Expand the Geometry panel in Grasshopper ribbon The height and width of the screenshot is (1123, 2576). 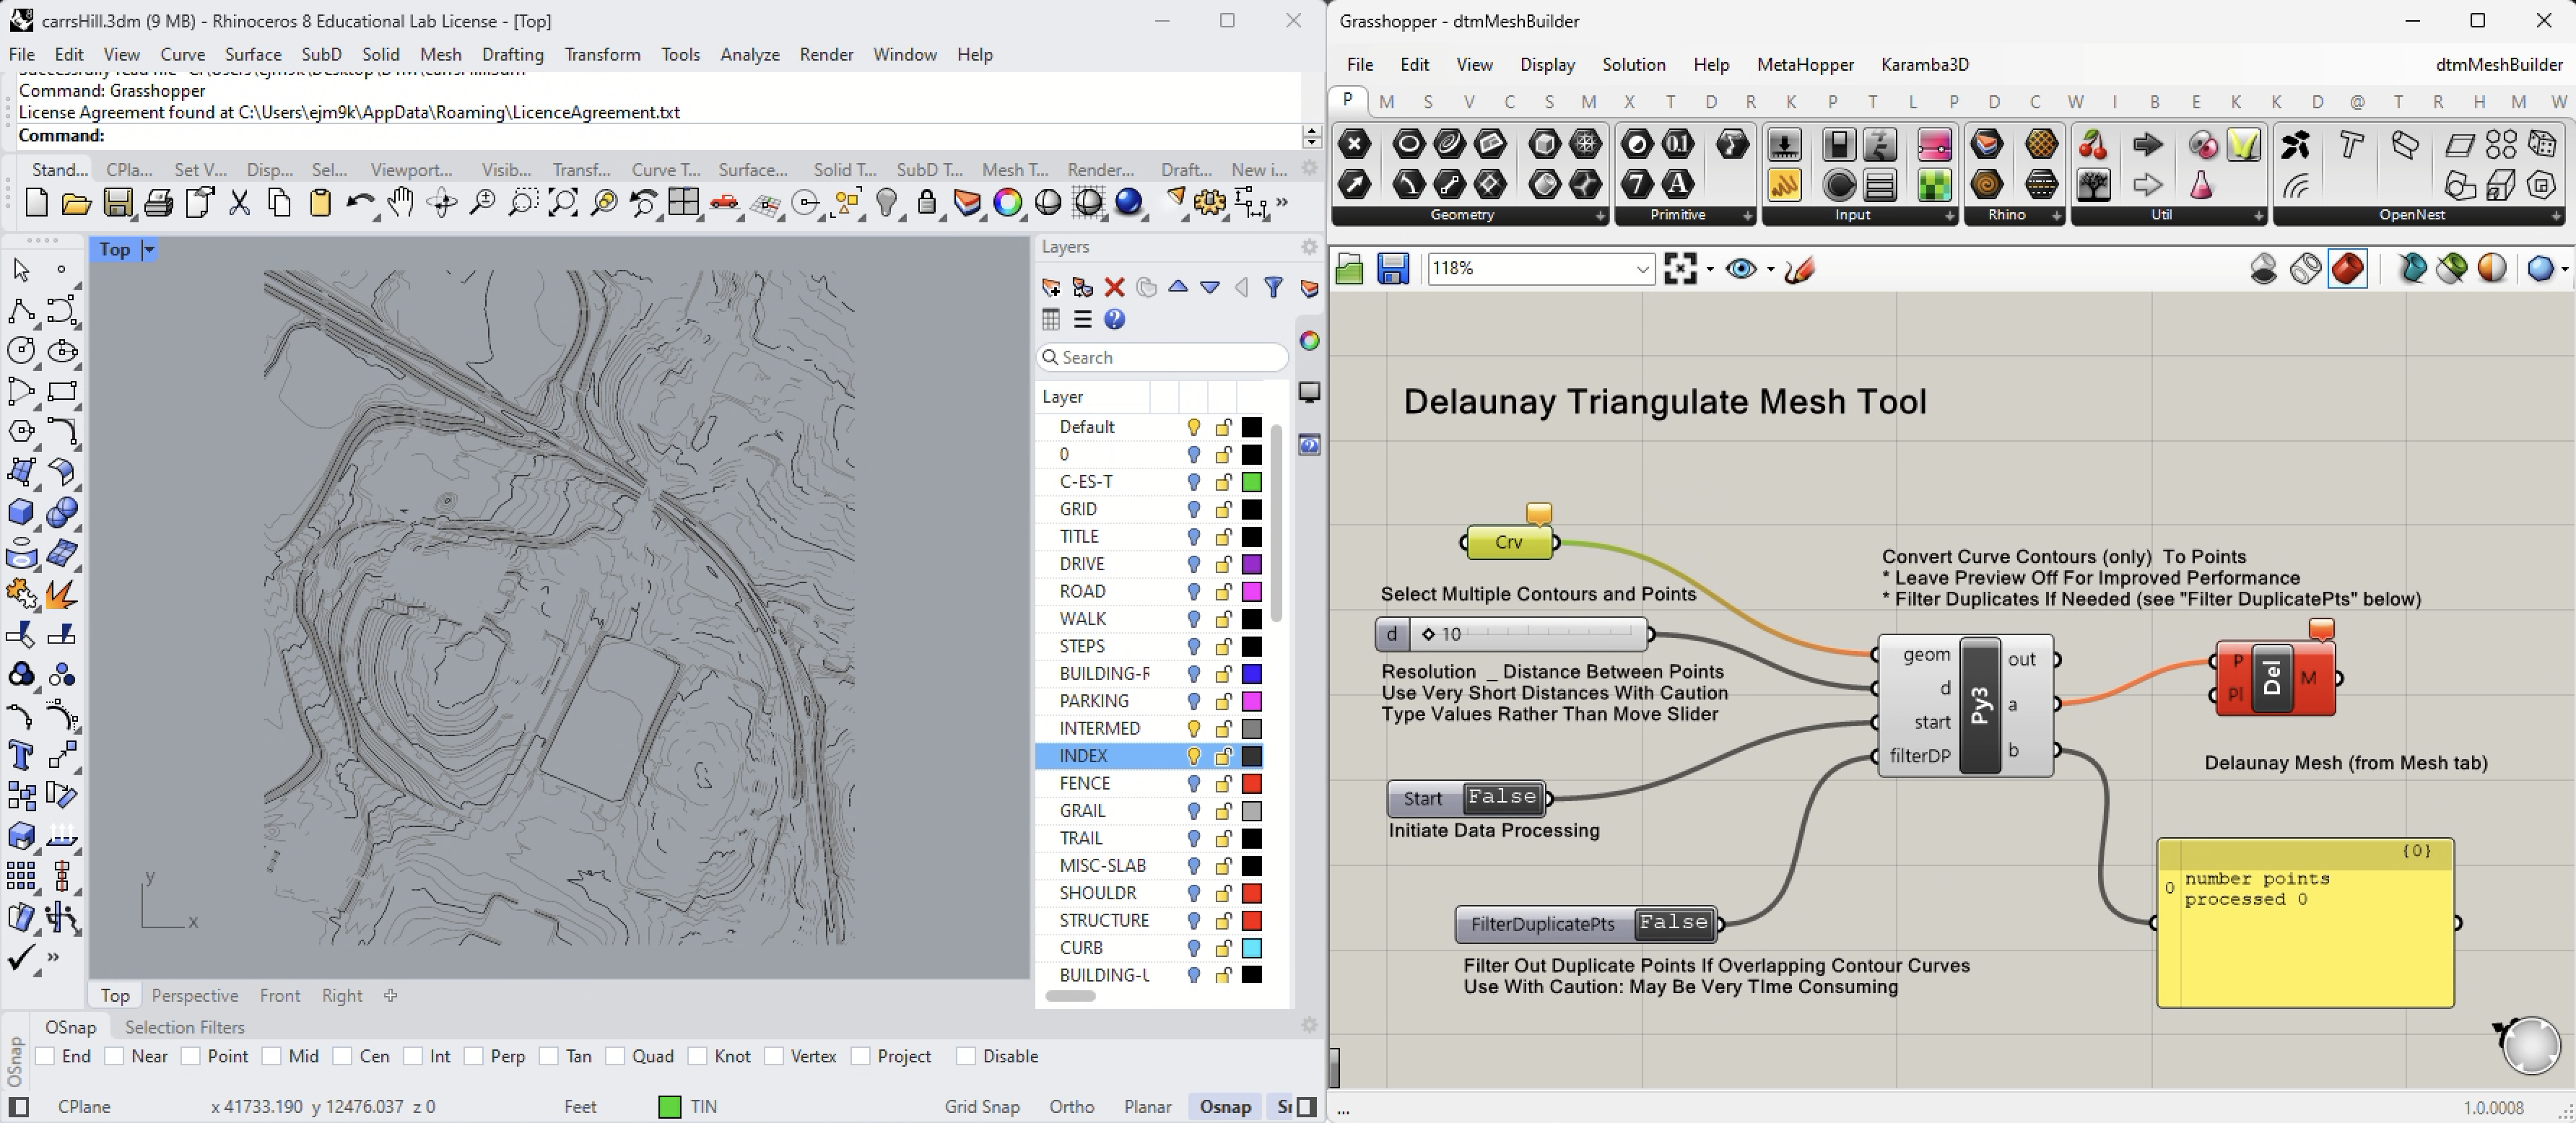[x=1599, y=216]
